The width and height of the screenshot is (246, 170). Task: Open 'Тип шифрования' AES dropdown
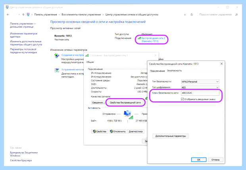pos(200,87)
